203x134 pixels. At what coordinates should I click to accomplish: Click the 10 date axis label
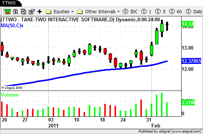pyautogui.click(x=77, y=120)
